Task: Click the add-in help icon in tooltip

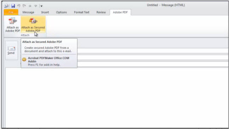Action: coord(24,60)
